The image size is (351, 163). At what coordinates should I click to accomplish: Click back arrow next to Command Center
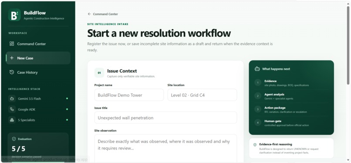coord(89,14)
